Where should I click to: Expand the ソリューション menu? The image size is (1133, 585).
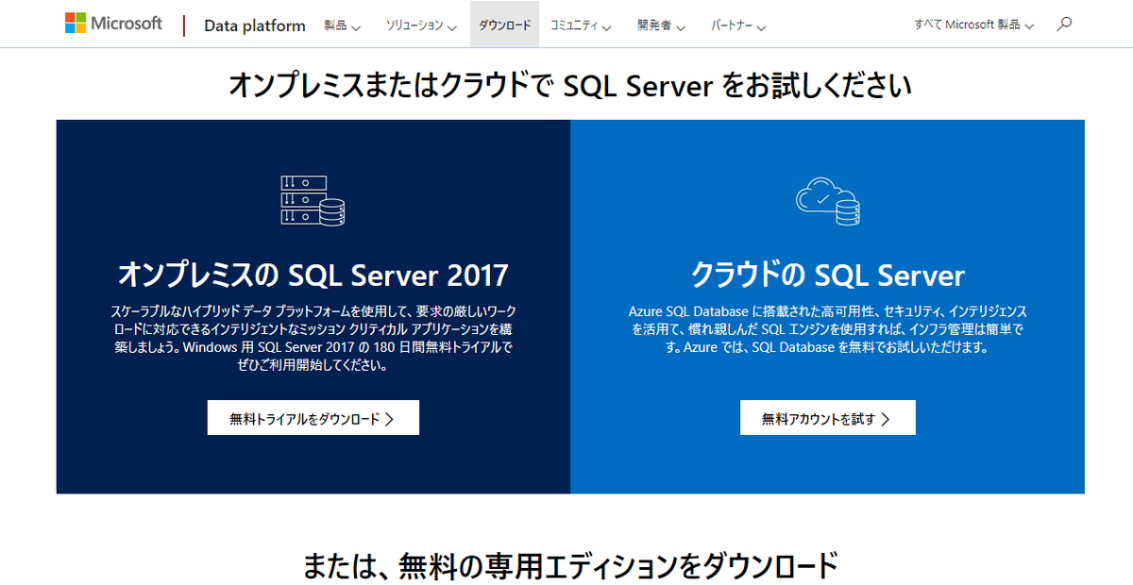tap(421, 25)
